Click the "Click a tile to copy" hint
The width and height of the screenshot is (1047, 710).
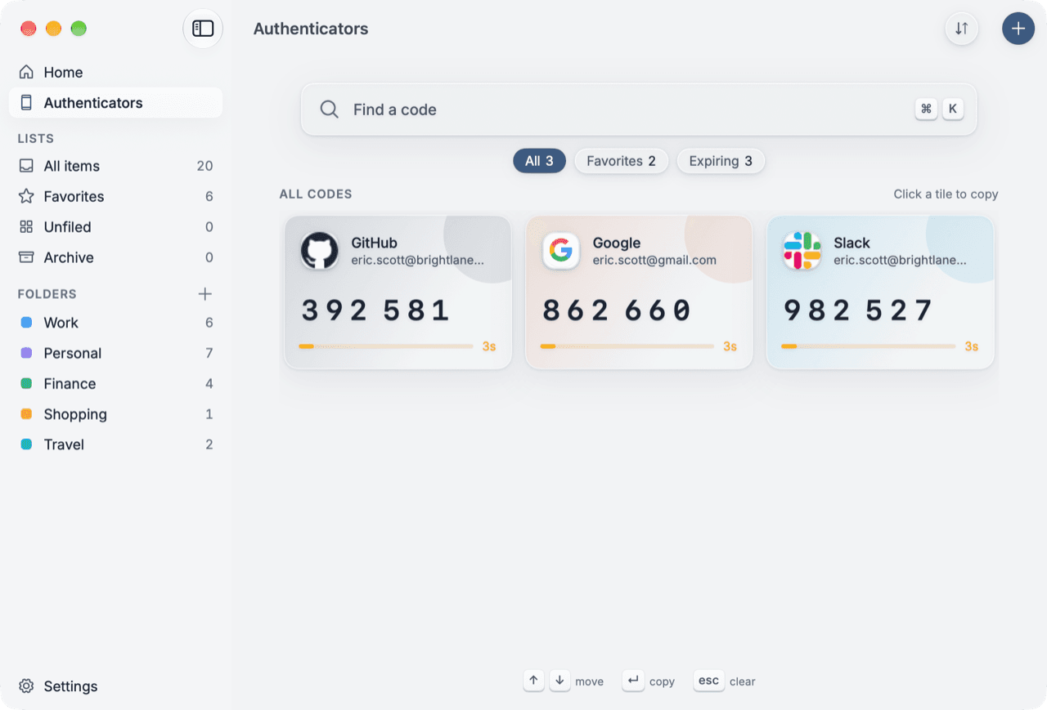pos(946,194)
